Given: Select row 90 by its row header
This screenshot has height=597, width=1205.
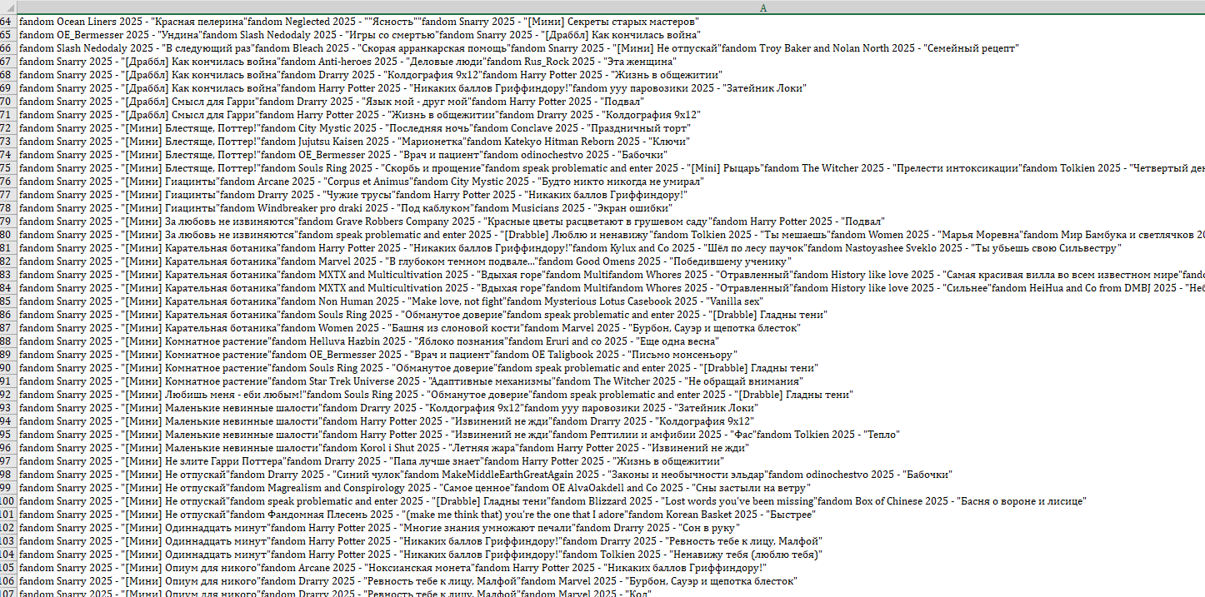Looking at the screenshot, I should [7, 368].
